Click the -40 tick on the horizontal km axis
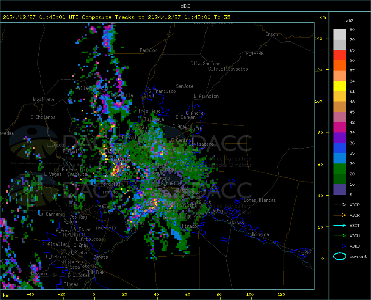The image size is (371, 300). tap(30, 294)
